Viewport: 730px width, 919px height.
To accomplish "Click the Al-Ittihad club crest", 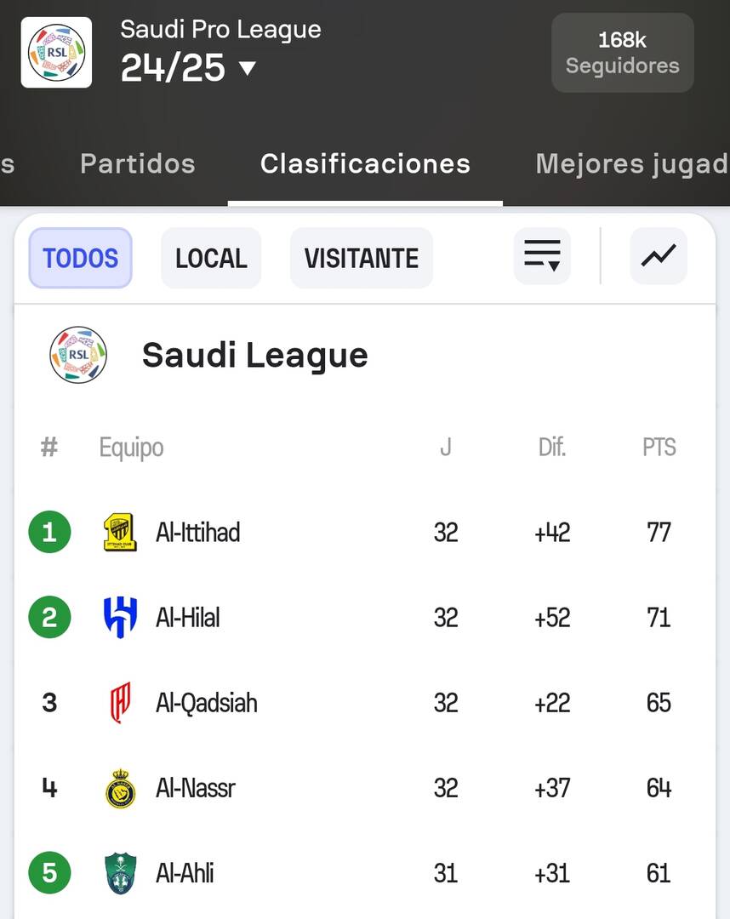I will point(120,532).
